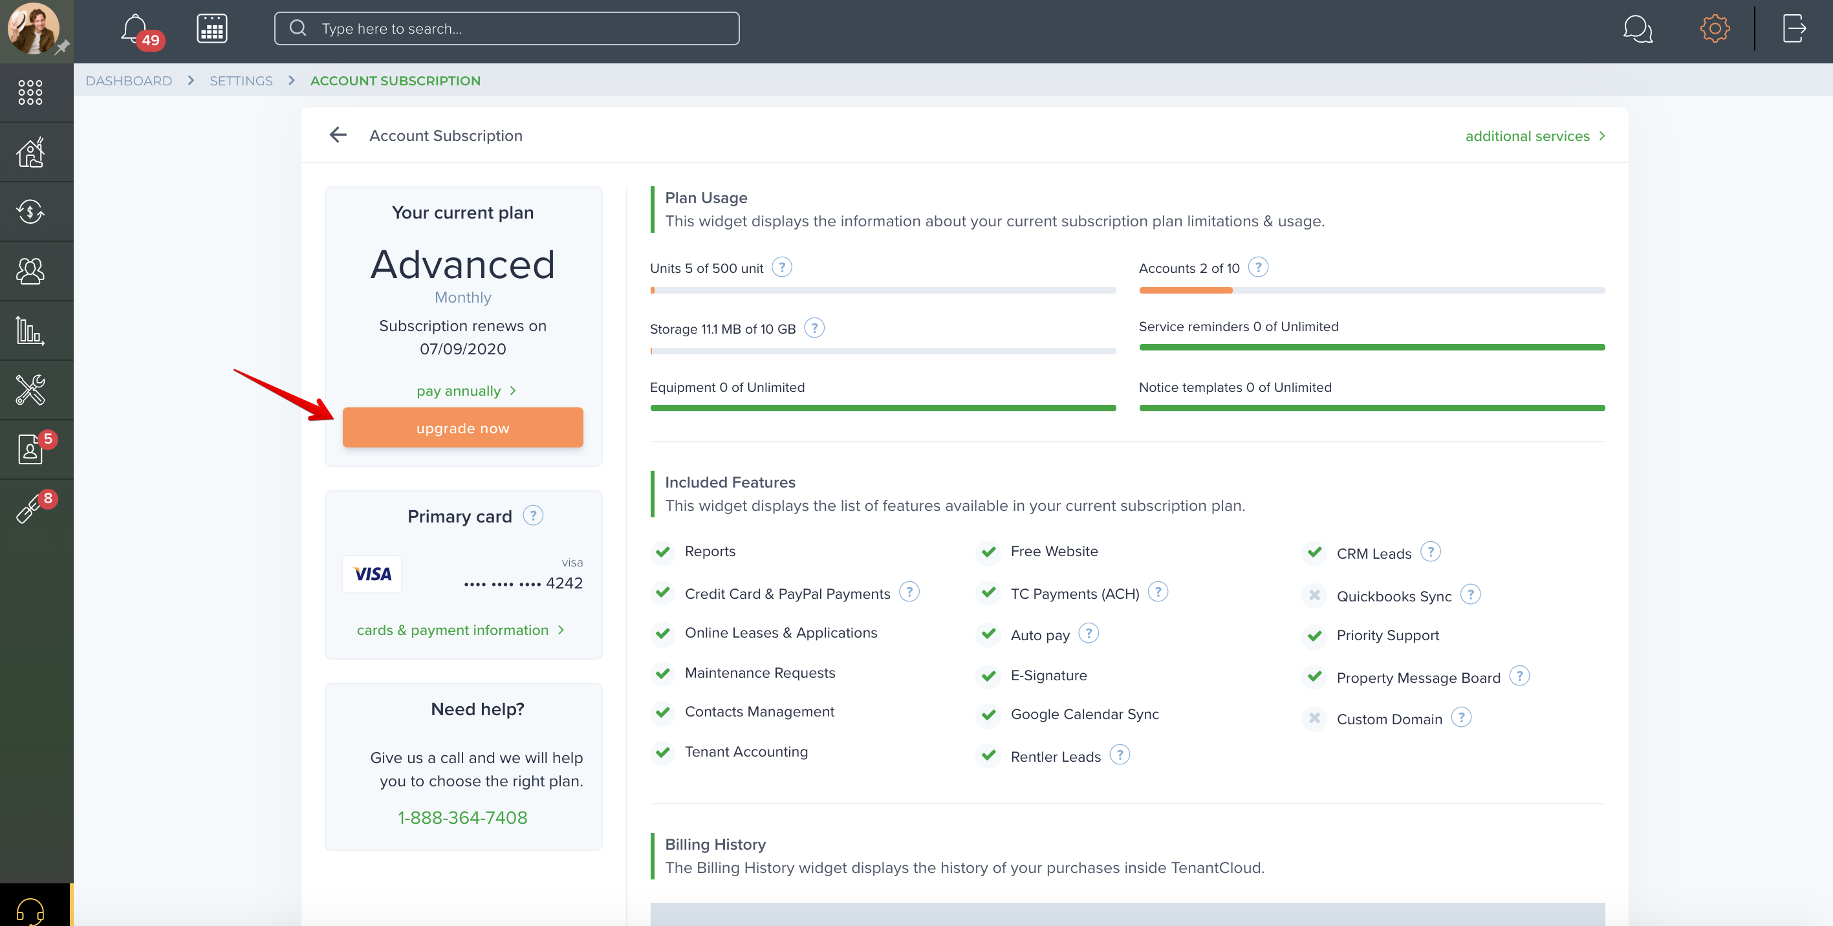Open the settings gear icon
The height and width of the screenshot is (926, 1833).
point(1715,28)
